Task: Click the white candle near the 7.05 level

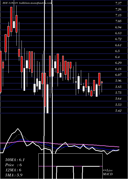Action: click(14, 25)
